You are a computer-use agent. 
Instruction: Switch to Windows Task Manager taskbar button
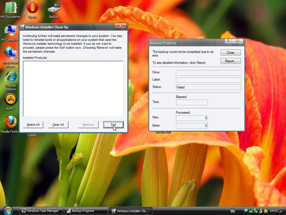pos(41,211)
